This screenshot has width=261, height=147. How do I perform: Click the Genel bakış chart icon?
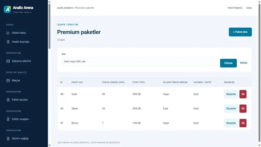(8, 33)
